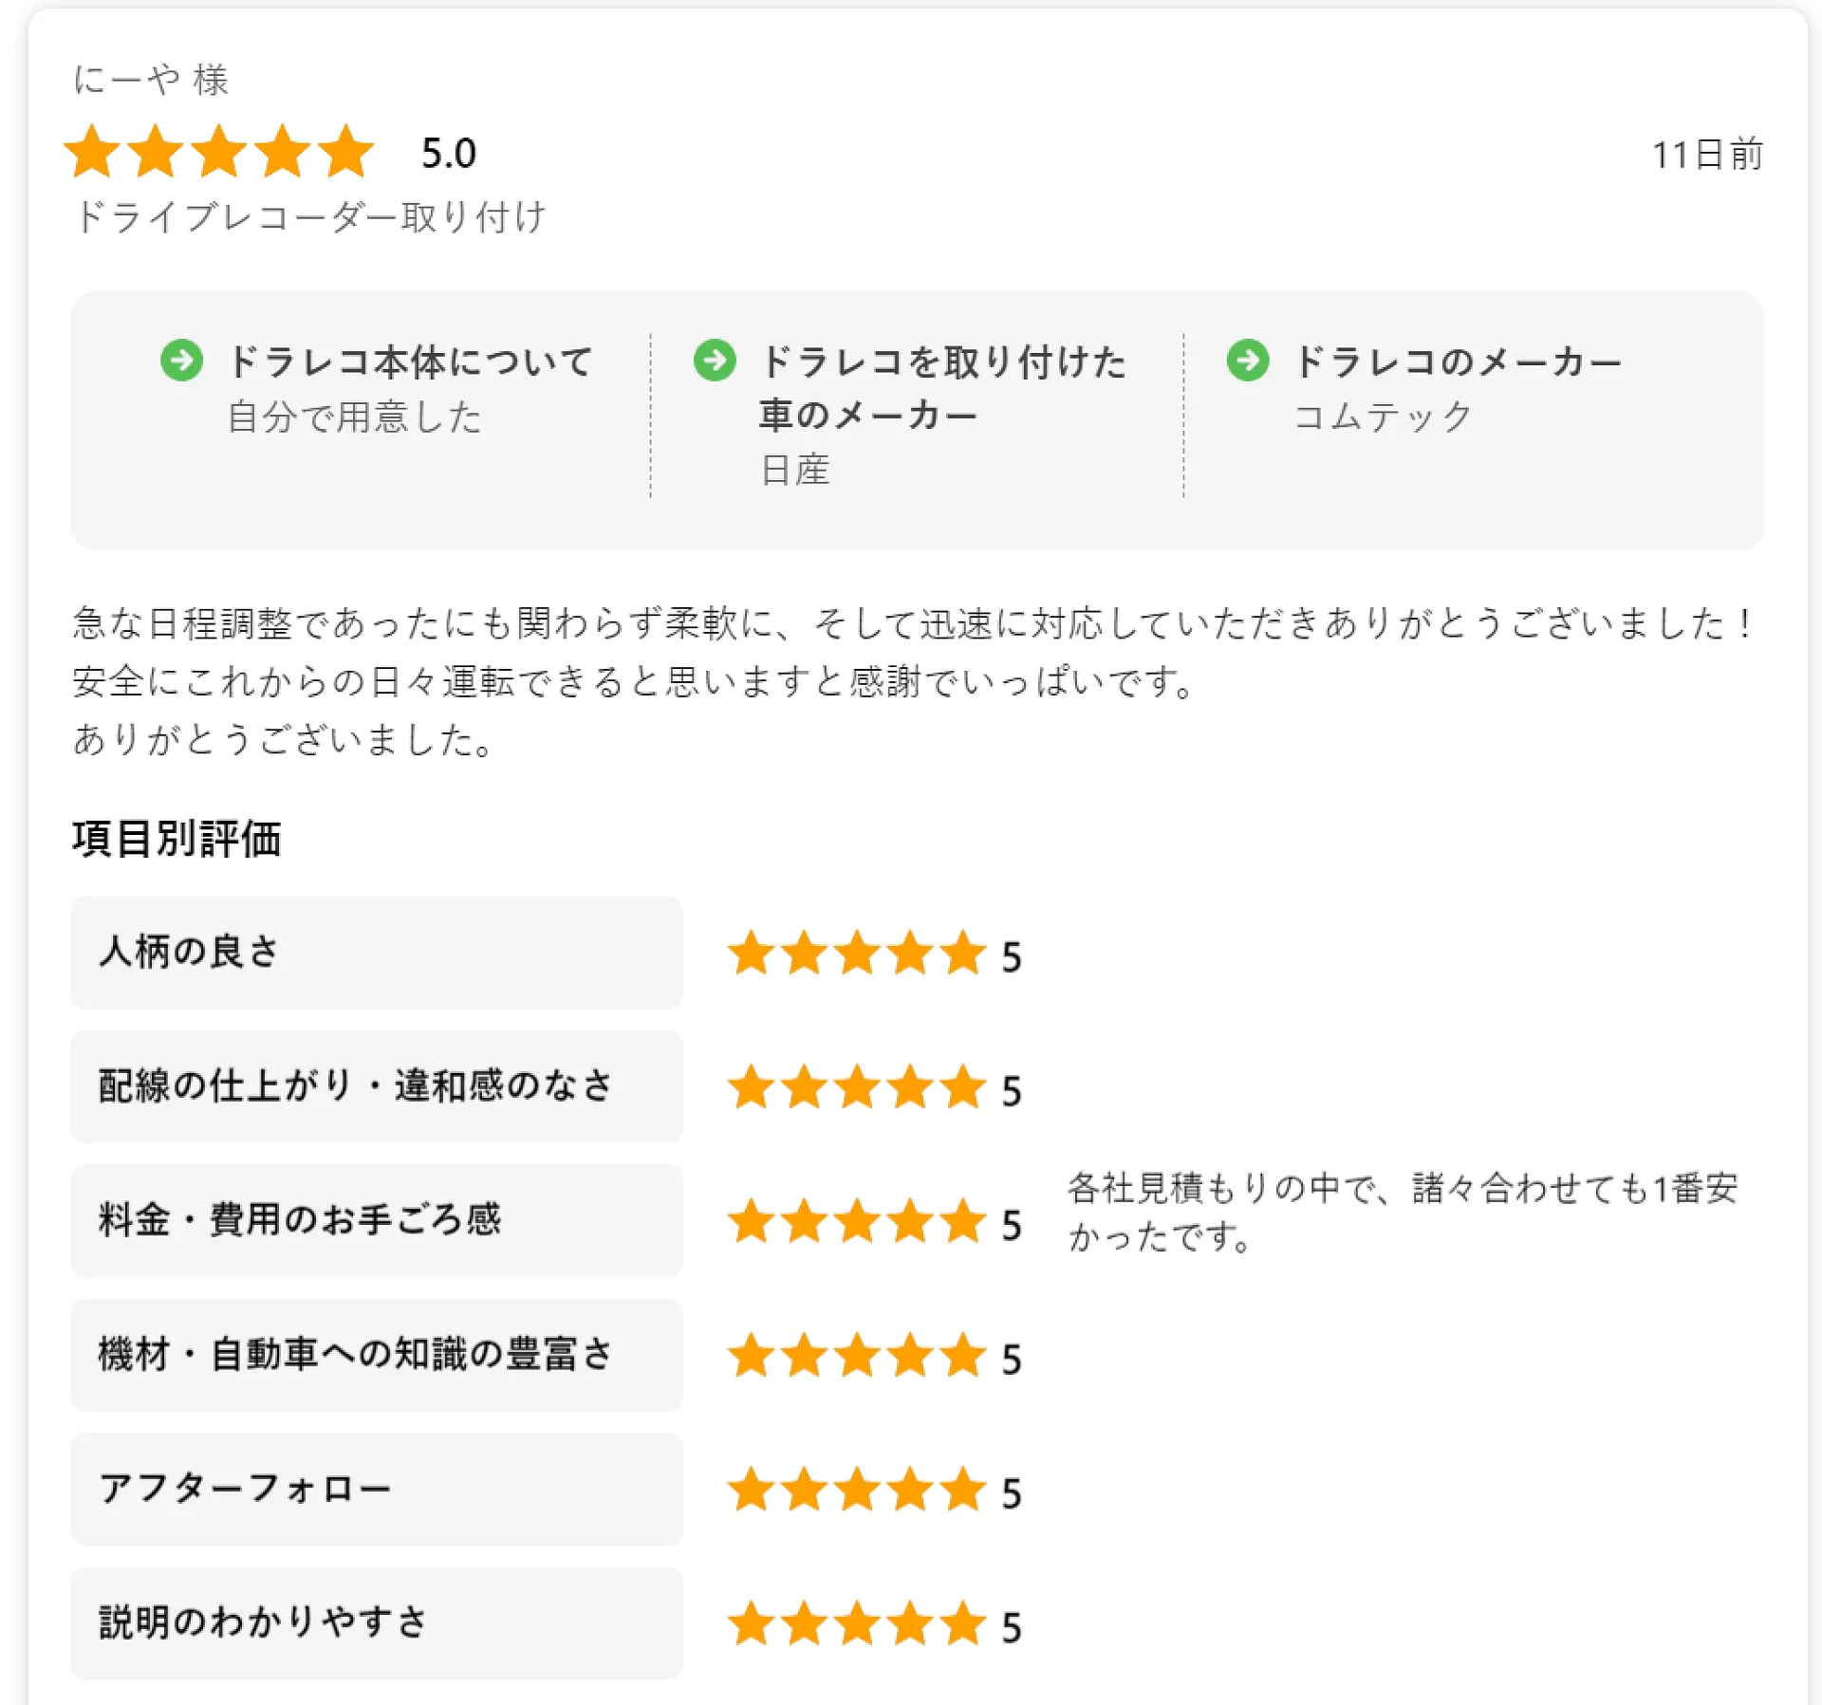Click the service label ドライブレコーダー取り付け

point(309,216)
